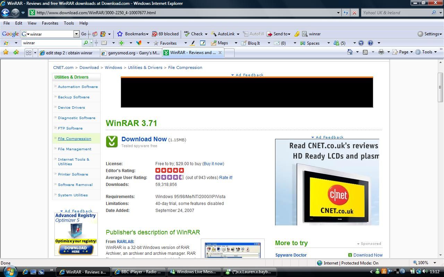
Task: Click the green Download Now arrow icon
Action: coord(112,141)
